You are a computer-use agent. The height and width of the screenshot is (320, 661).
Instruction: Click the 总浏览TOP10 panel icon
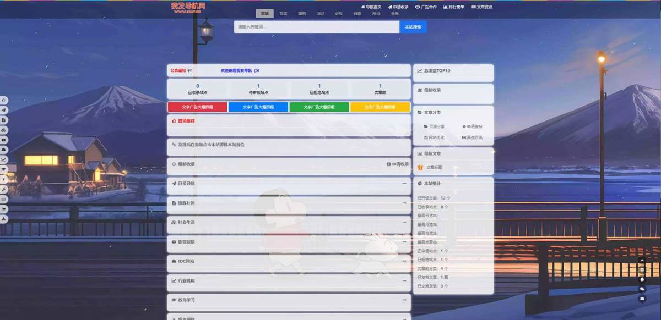coord(419,70)
